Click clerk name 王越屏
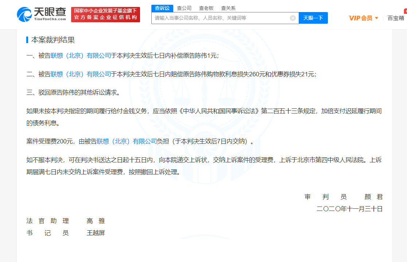407x262 pixels. (96, 233)
